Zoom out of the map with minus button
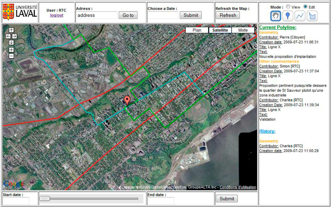This screenshot has width=332, height=209. click(11, 56)
